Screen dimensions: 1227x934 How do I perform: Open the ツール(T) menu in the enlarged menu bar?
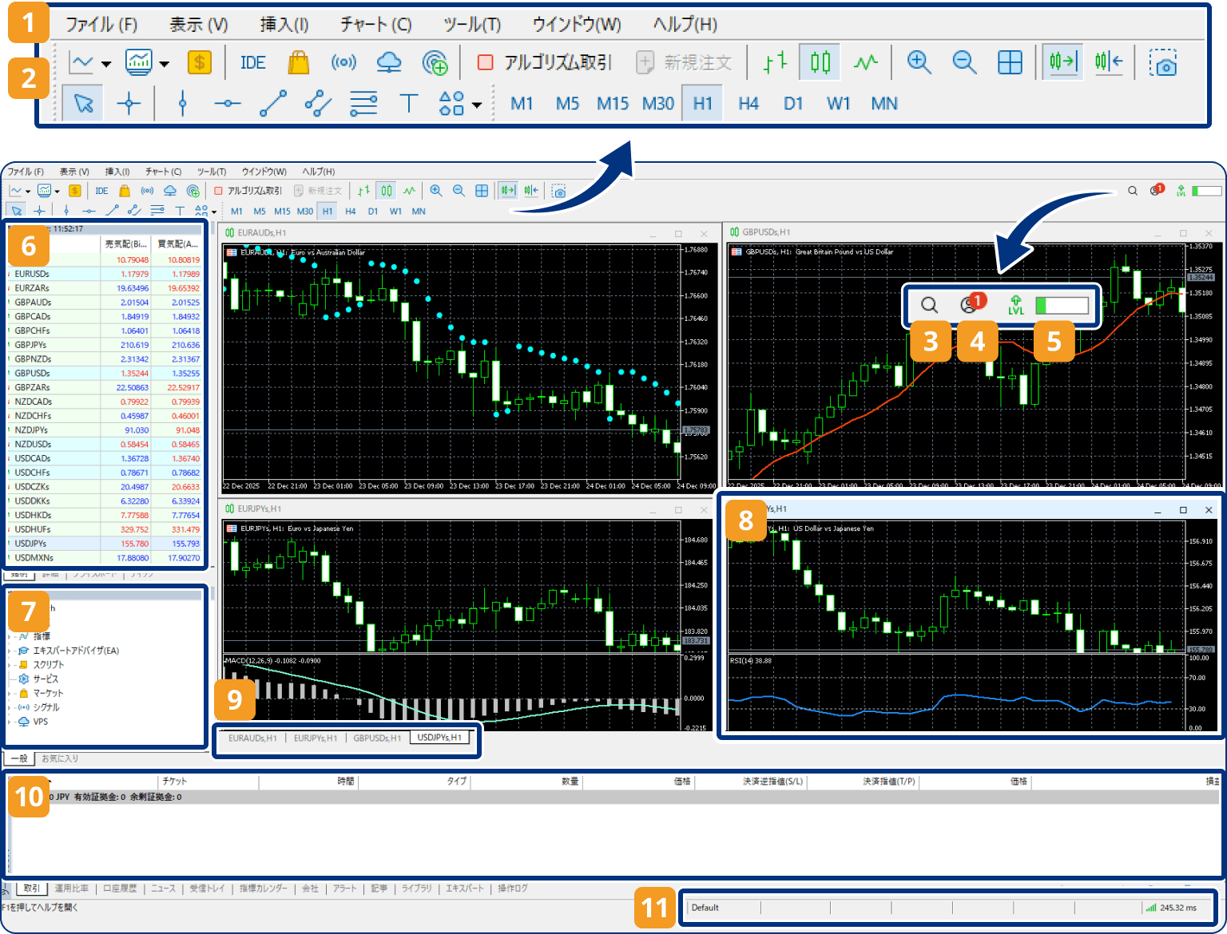coord(471,24)
